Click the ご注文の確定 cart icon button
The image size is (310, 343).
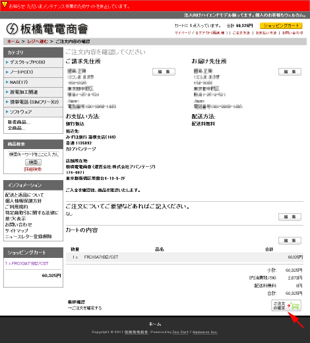point(286,305)
